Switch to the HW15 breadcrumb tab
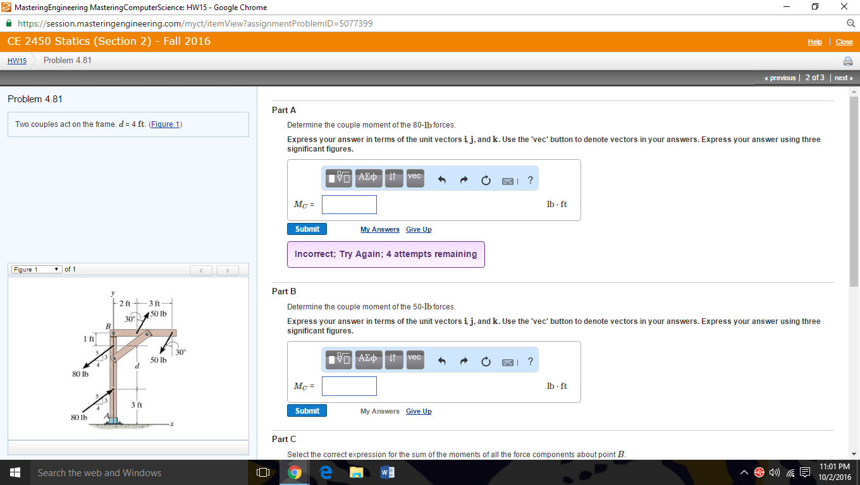Viewport: 860px width, 485px height. click(x=16, y=61)
